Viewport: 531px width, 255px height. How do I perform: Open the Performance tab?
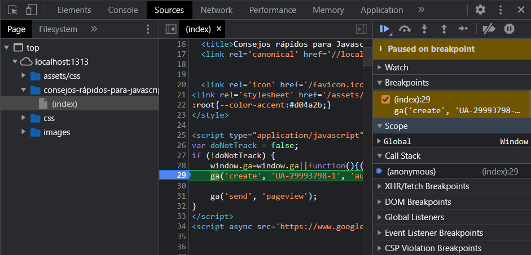click(273, 10)
